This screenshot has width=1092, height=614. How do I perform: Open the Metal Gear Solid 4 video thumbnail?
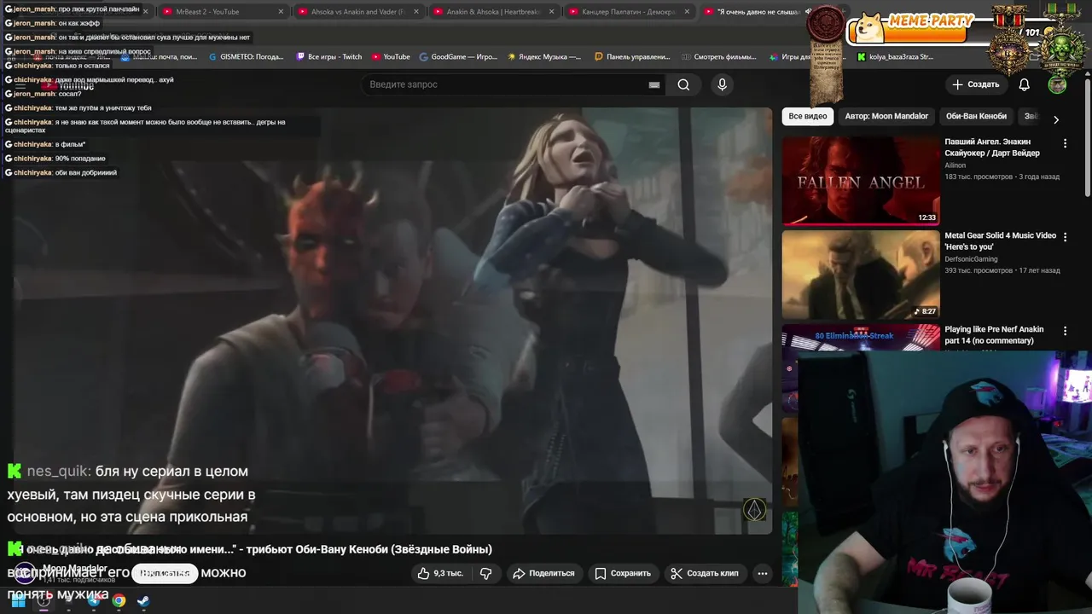coord(861,275)
